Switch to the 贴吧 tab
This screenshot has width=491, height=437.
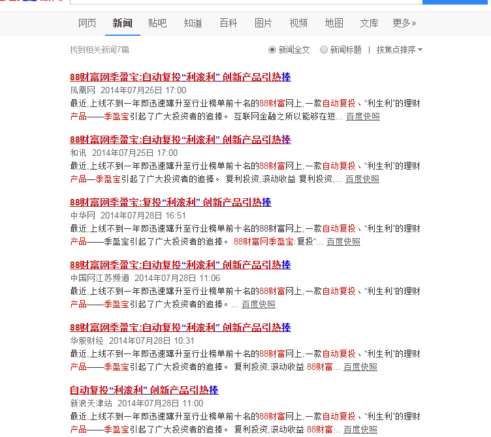[x=157, y=23]
